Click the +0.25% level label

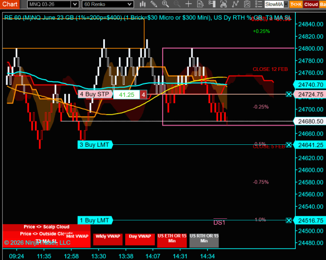(261, 31)
